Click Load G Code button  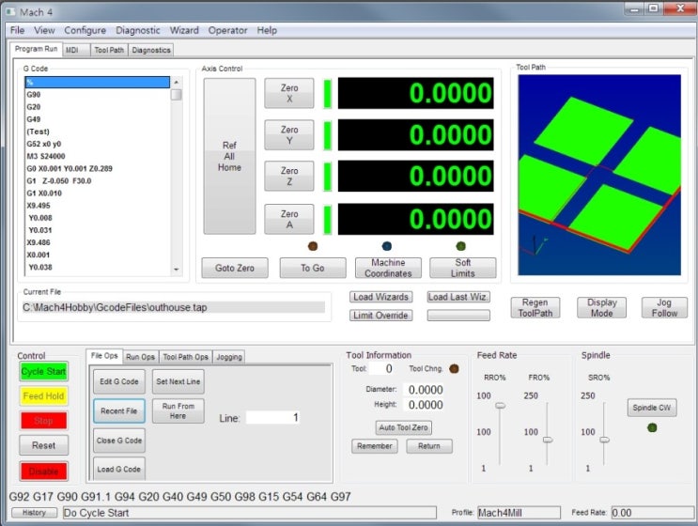119,469
